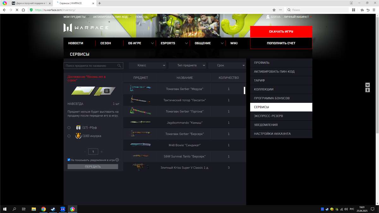Click the Warface logo

86,28
